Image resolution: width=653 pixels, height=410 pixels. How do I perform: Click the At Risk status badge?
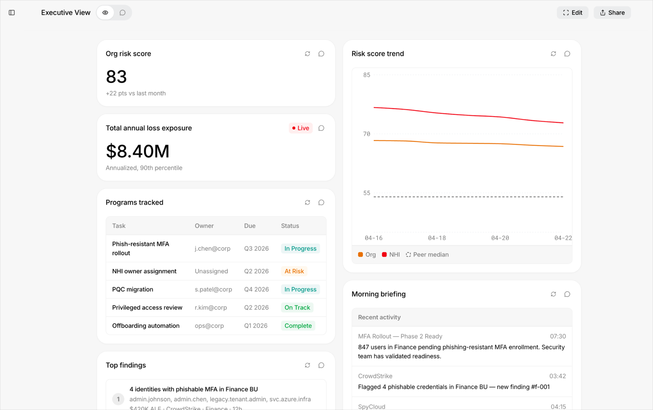[x=294, y=271]
